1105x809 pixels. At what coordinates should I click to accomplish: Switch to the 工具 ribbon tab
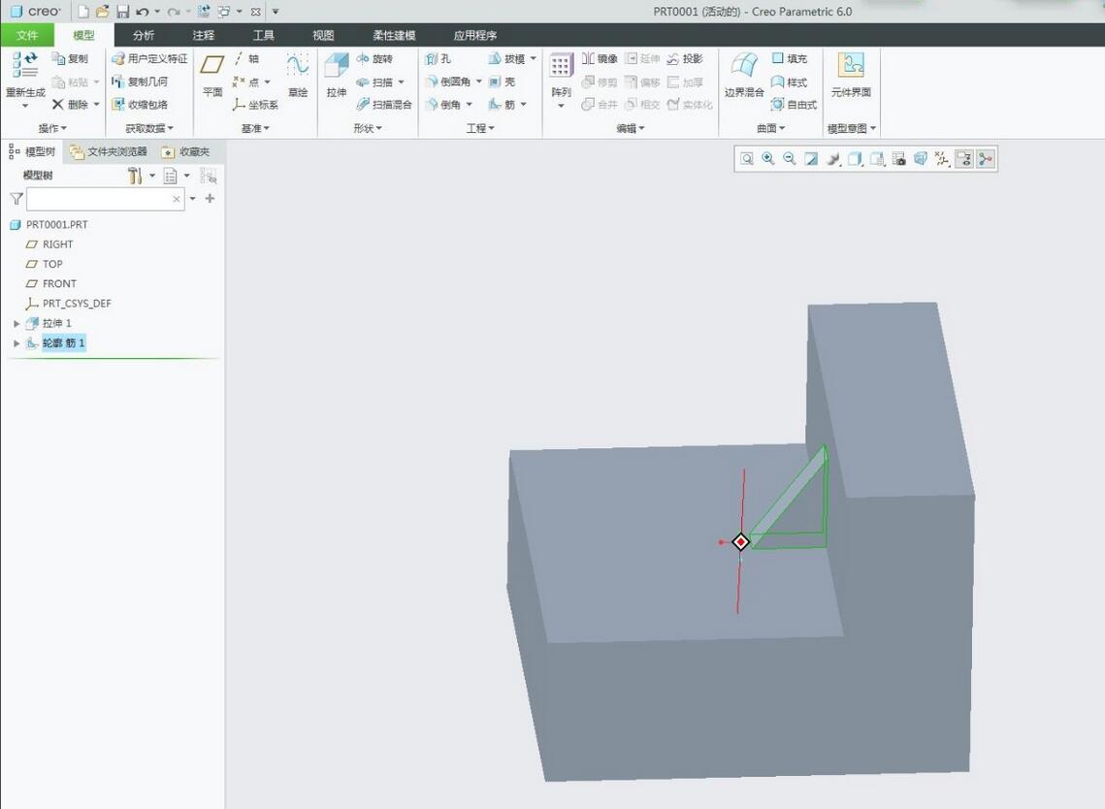coord(263,35)
